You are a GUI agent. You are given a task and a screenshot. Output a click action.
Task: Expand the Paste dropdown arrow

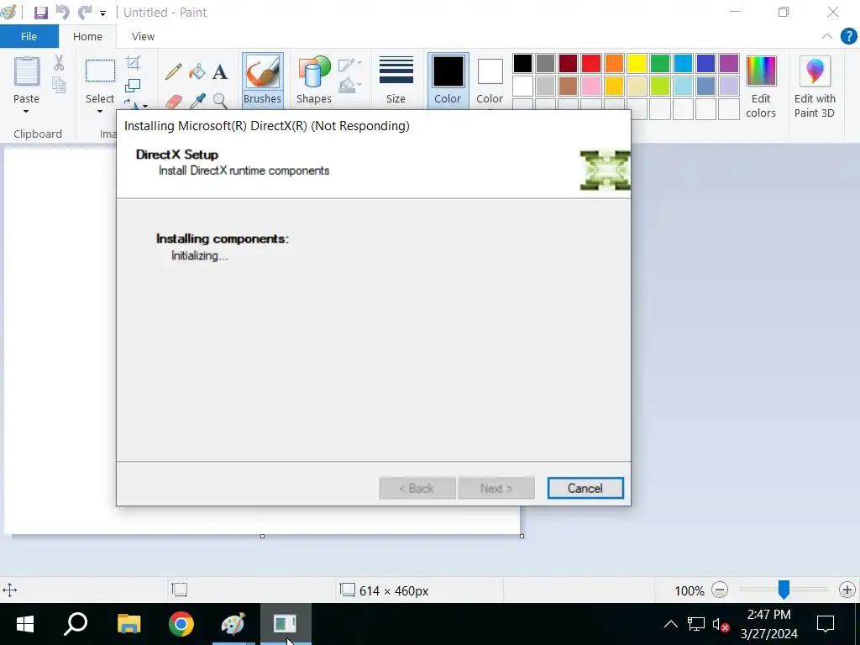[x=26, y=112]
